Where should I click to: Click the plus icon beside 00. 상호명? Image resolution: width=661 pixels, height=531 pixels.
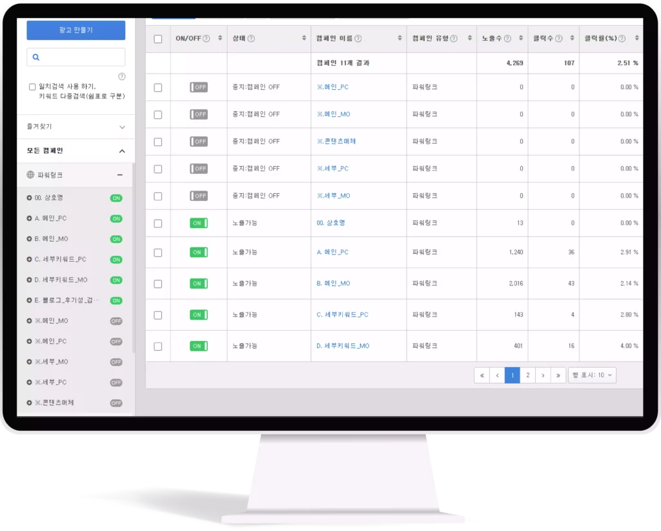(x=30, y=198)
